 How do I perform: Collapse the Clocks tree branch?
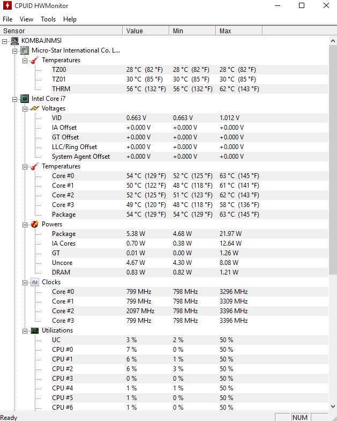[x=25, y=283]
